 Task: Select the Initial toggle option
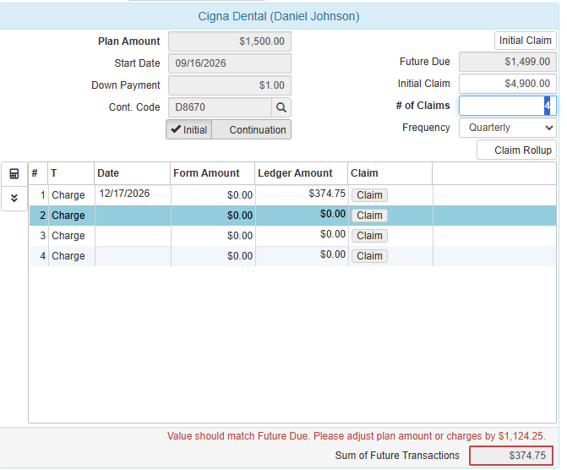pyautogui.click(x=189, y=130)
